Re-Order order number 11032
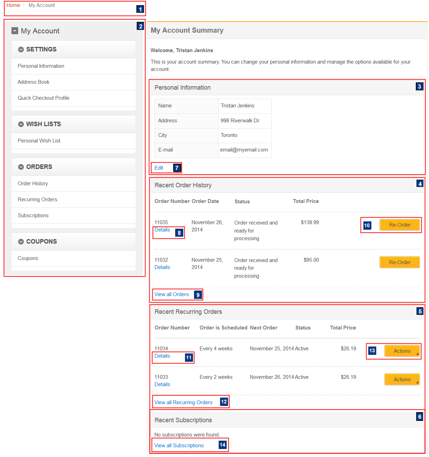The image size is (429, 457). pyautogui.click(x=399, y=262)
